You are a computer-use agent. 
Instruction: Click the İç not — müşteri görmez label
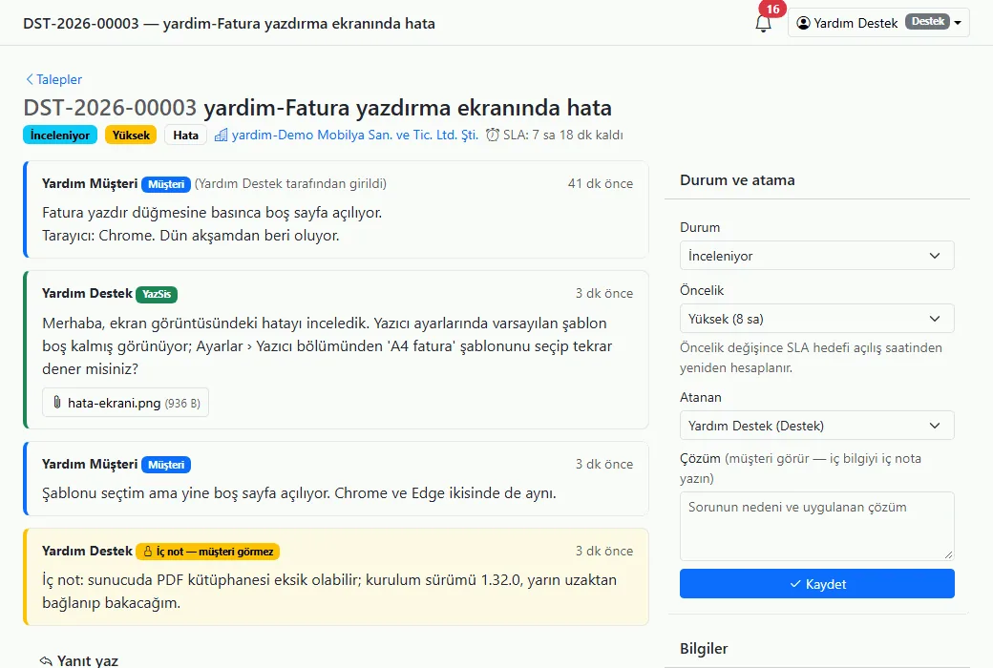point(208,552)
